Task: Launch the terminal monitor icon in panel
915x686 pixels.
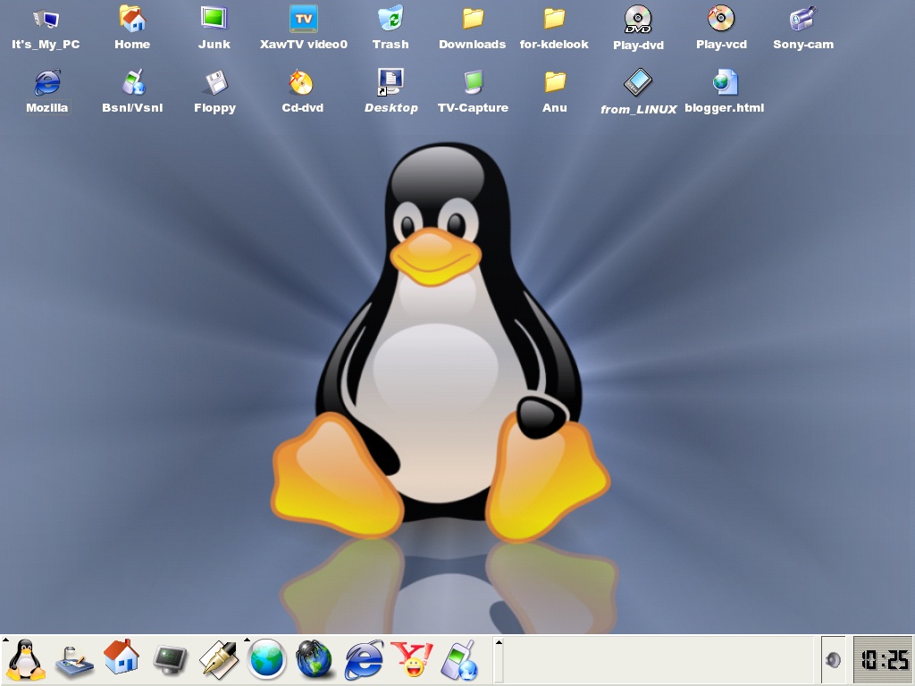Action: [x=170, y=660]
